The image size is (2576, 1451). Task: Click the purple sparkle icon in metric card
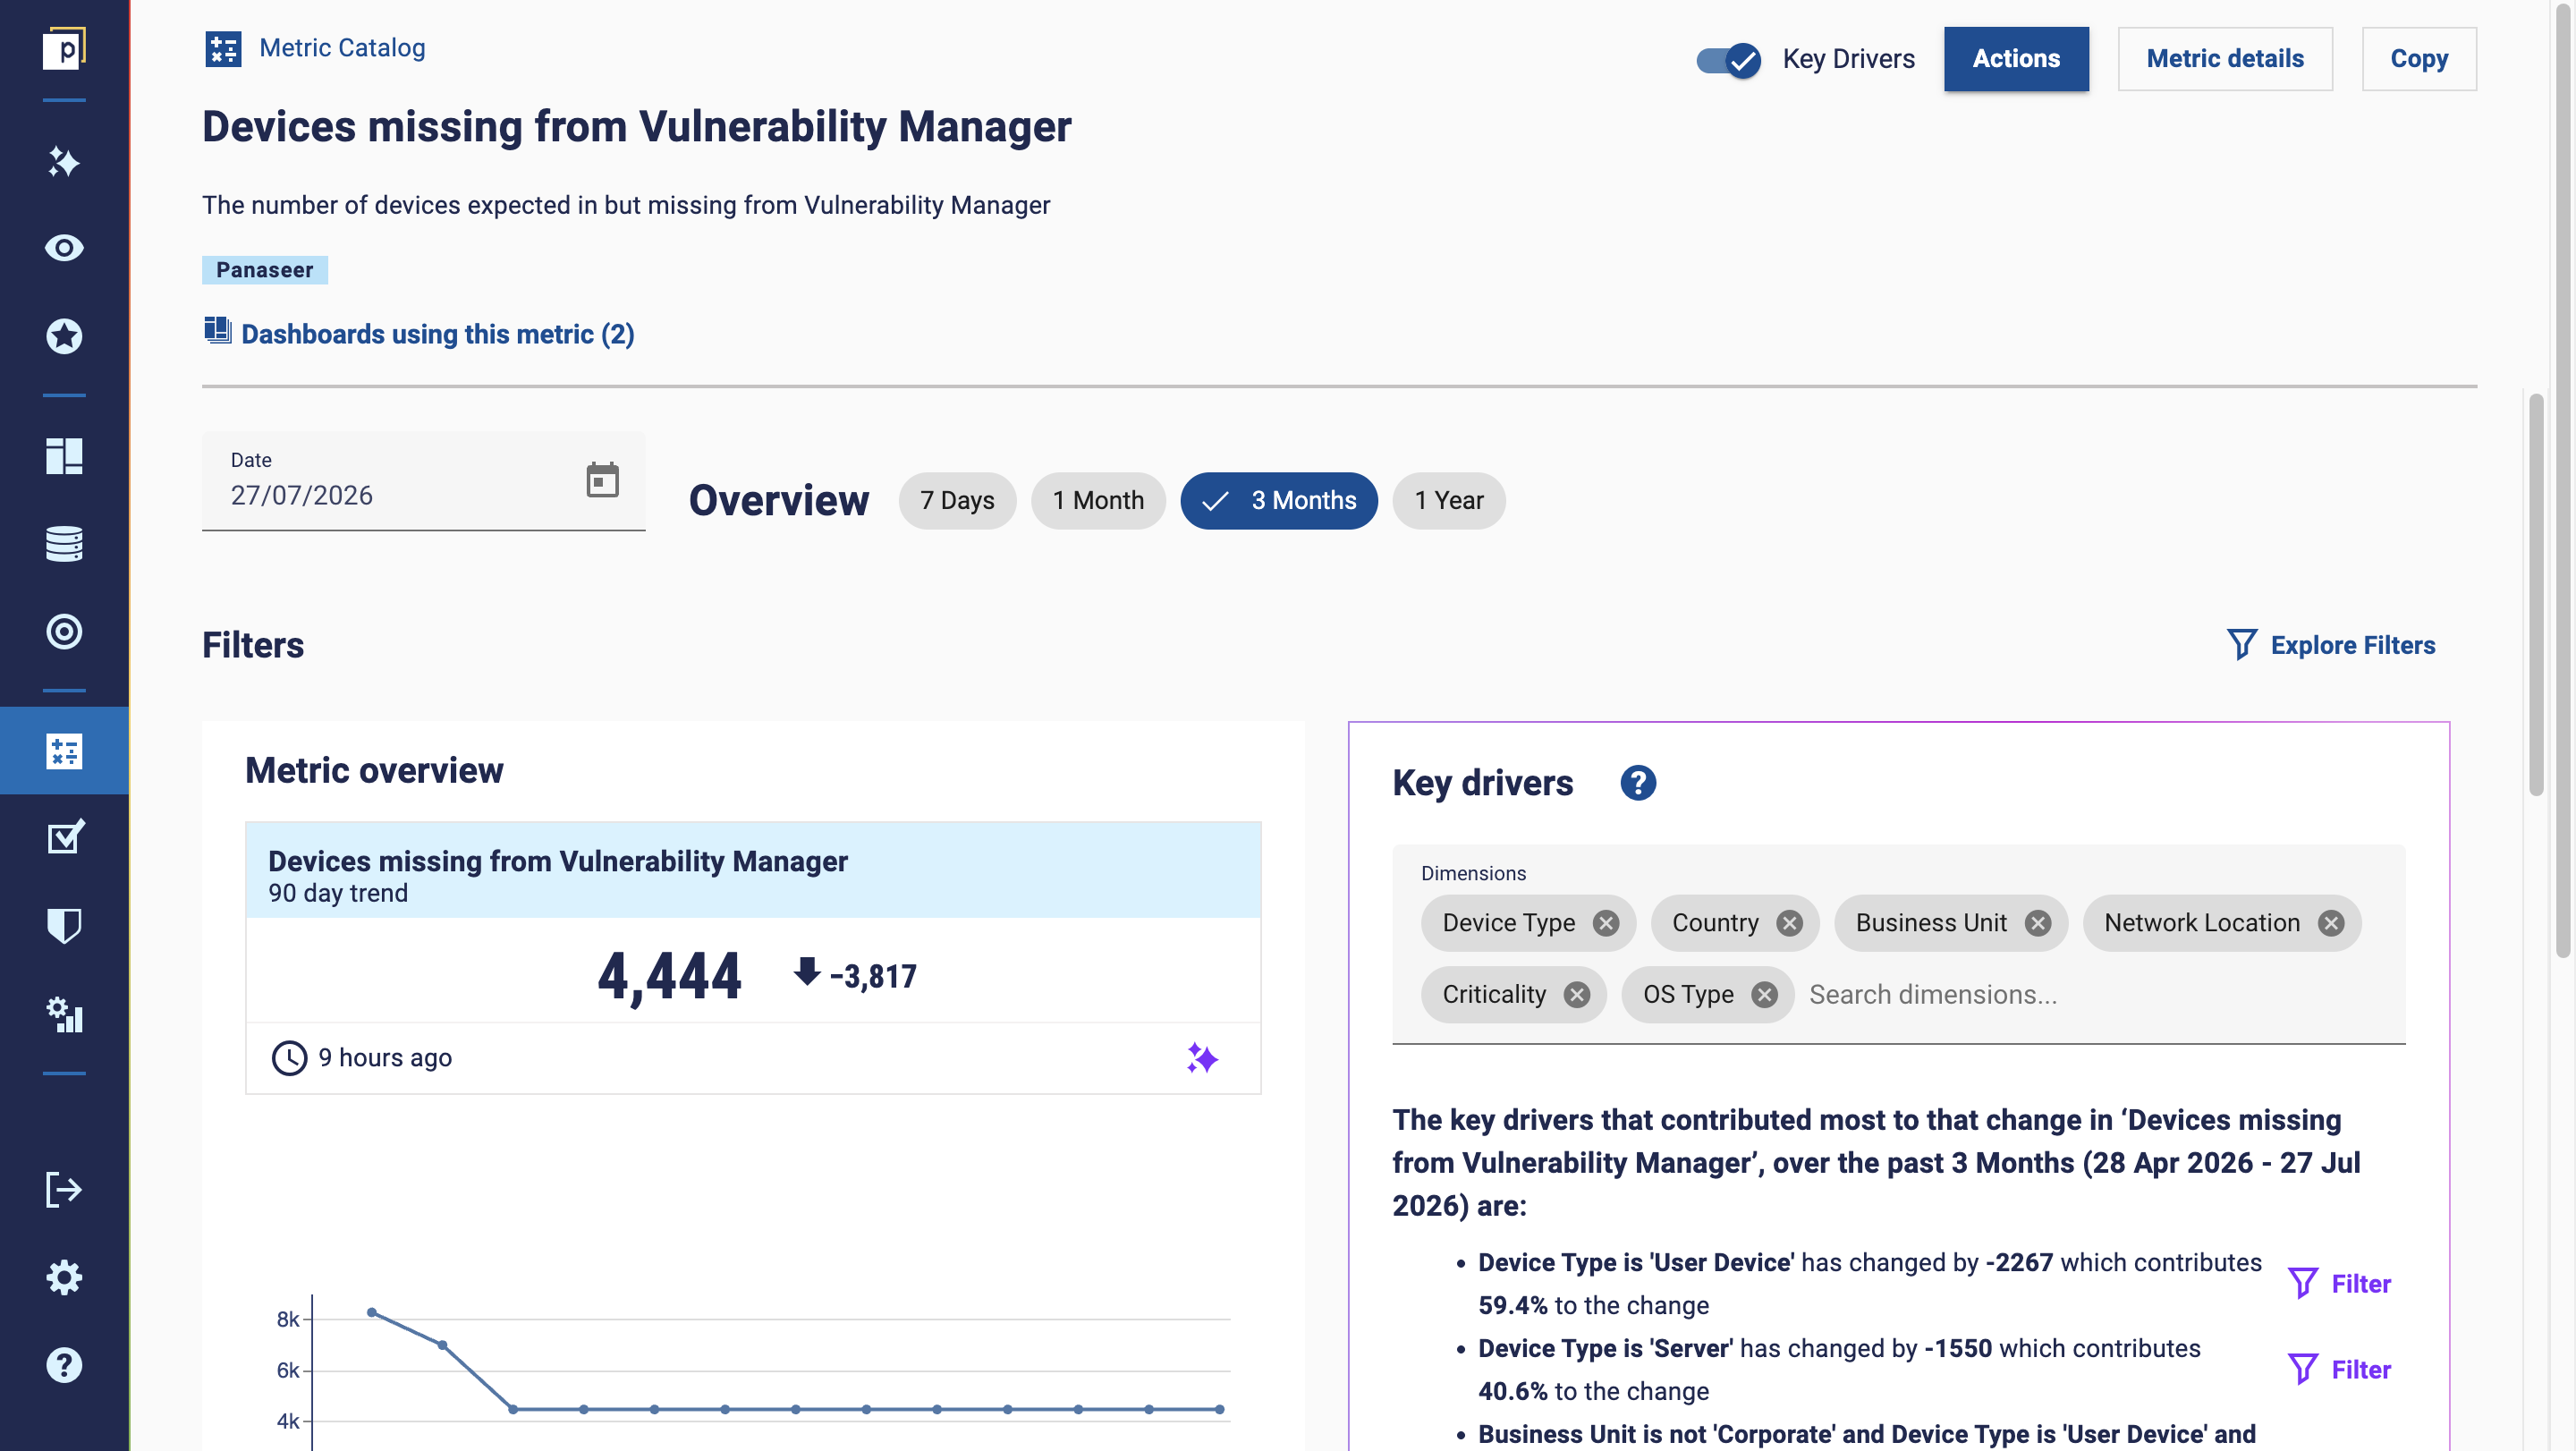click(x=1202, y=1058)
